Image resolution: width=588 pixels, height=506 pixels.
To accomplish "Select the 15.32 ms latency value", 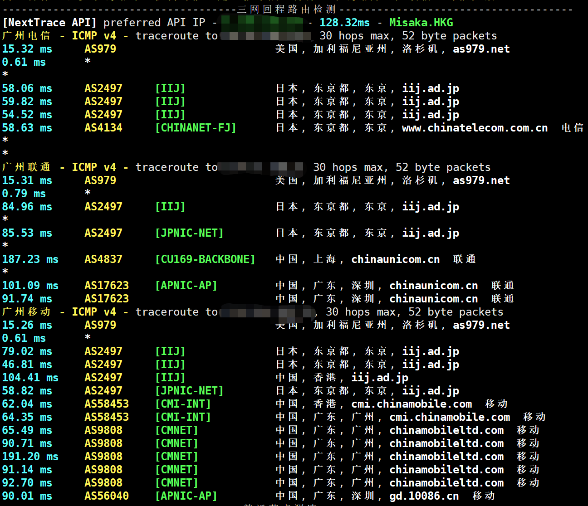I will pyautogui.click(x=27, y=49).
